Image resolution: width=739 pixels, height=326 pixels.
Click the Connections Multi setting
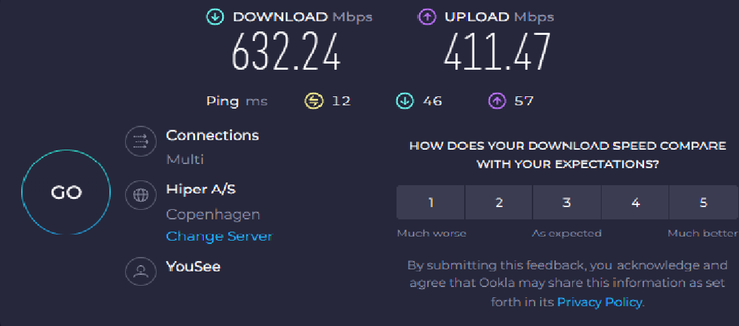pos(185,159)
